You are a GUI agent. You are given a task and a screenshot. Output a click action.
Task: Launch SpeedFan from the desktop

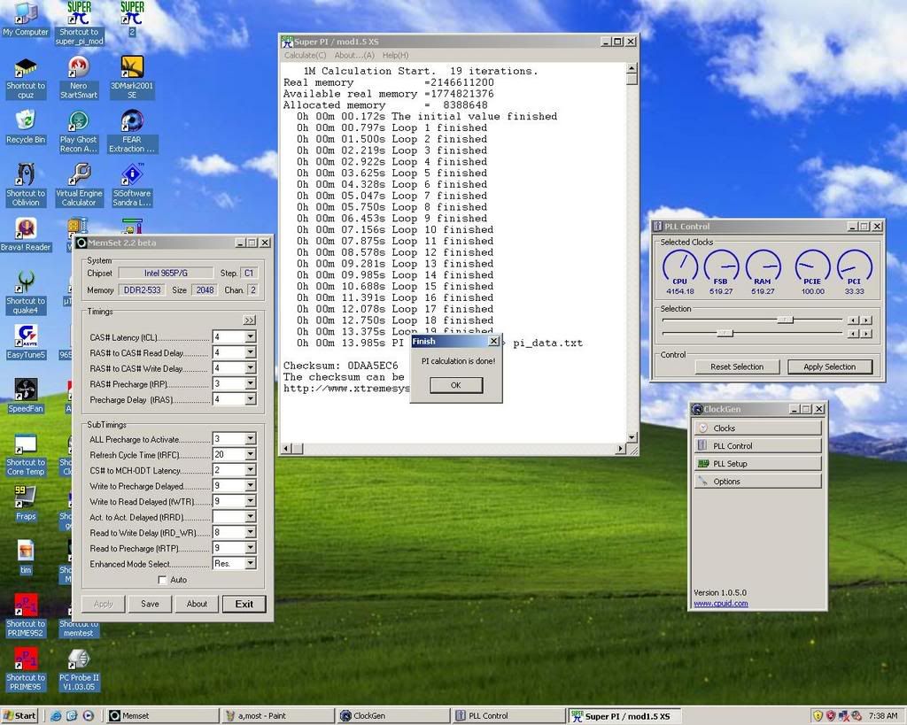(26, 390)
